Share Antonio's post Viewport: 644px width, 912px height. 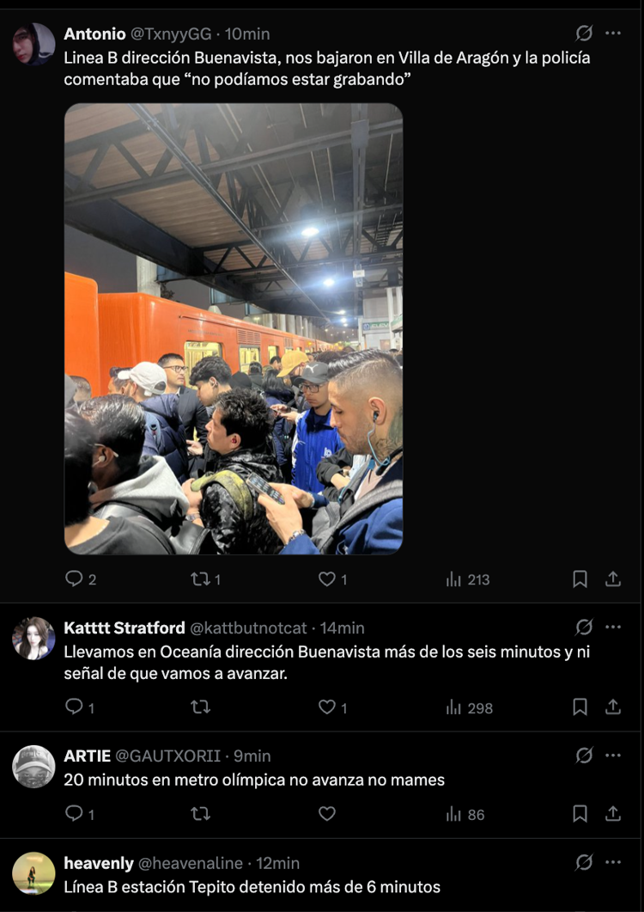(613, 578)
